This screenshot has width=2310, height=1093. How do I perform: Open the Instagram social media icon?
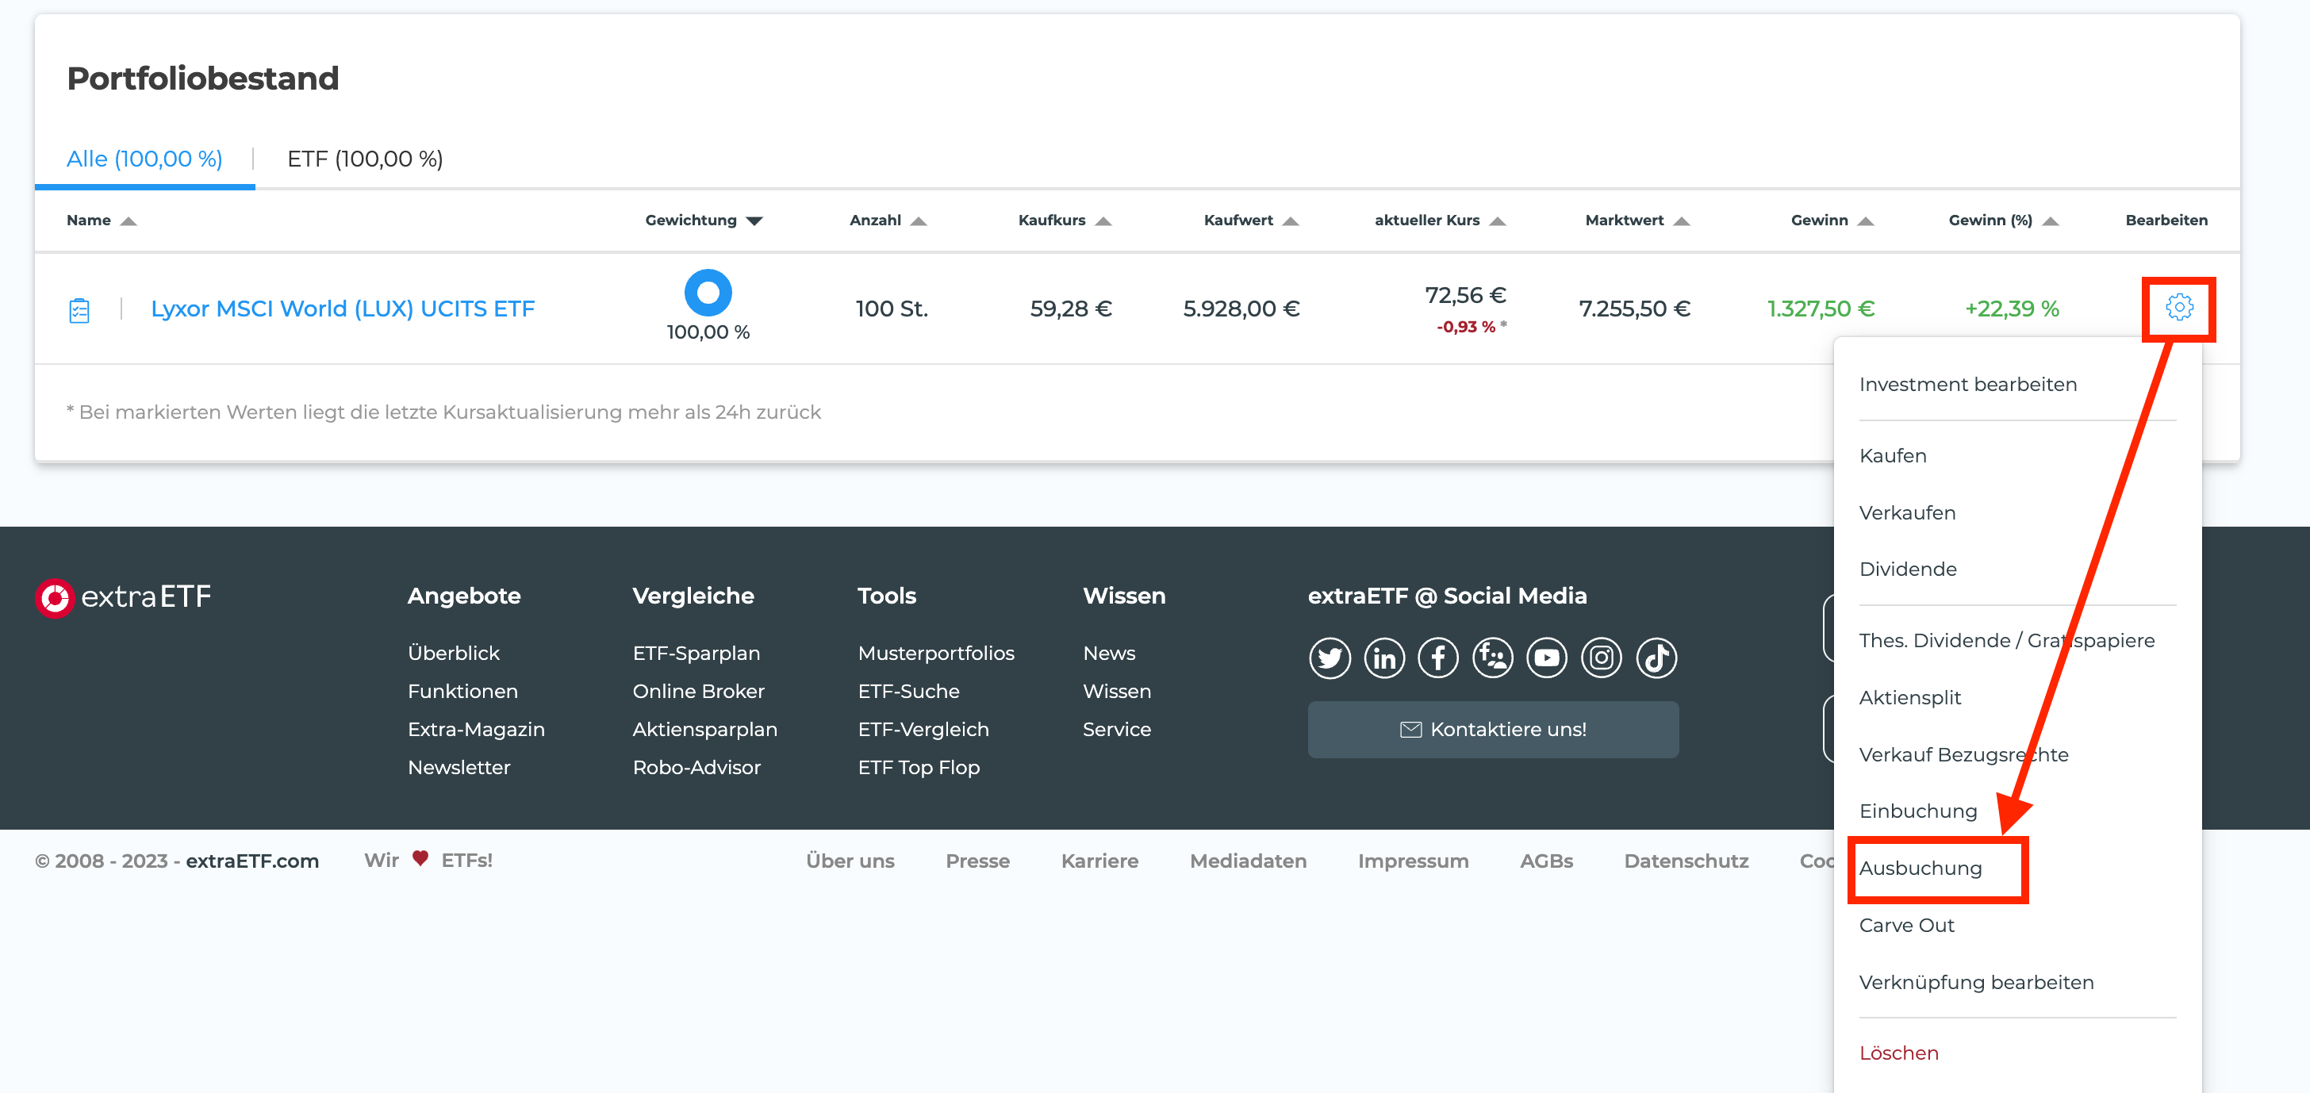[1602, 658]
